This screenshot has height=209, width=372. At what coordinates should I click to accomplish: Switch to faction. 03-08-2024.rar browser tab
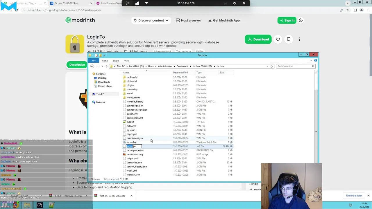point(71,3)
